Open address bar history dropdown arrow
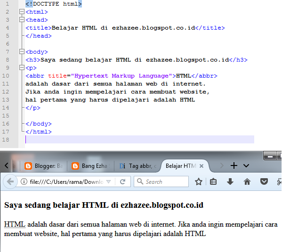This screenshot has width=282, height=252. 108,182
